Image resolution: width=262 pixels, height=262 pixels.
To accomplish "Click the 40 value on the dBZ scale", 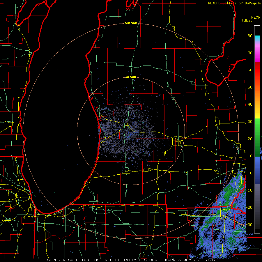I will [x=250, y=105].
